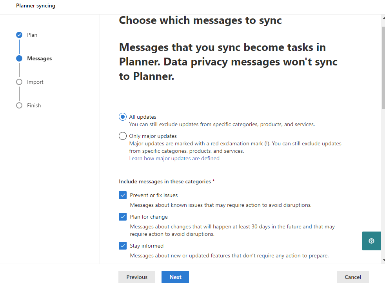The height and width of the screenshot is (286, 385).
Task: Jump to the Import step label
Action: coord(35,82)
